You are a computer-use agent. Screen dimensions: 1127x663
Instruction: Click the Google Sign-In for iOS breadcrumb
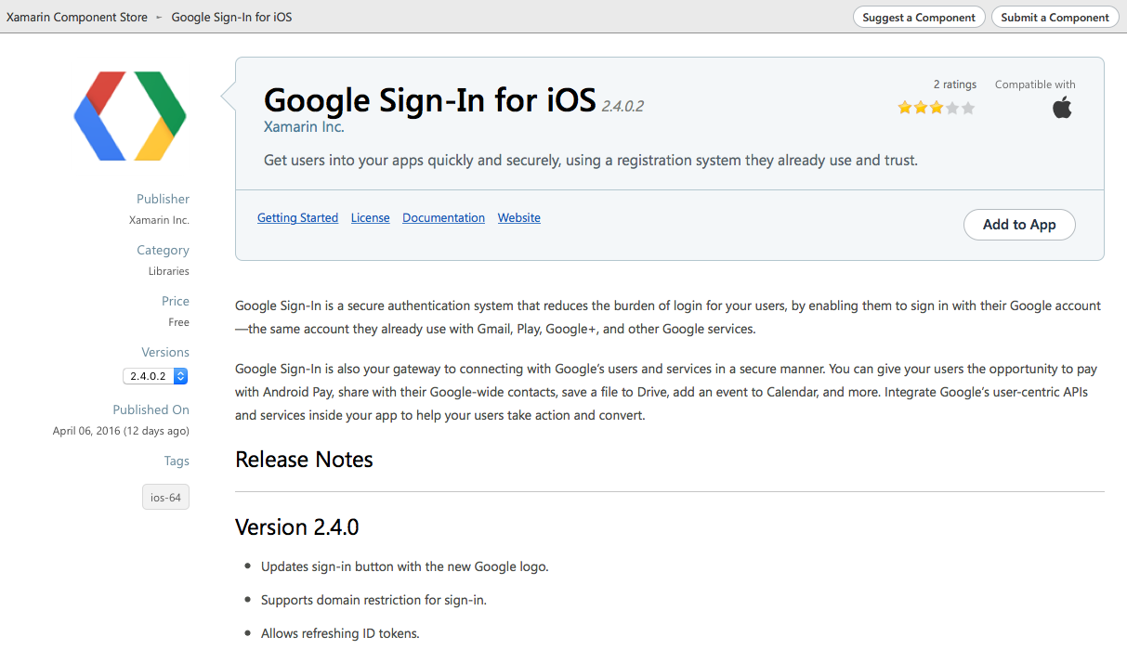click(232, 17)
